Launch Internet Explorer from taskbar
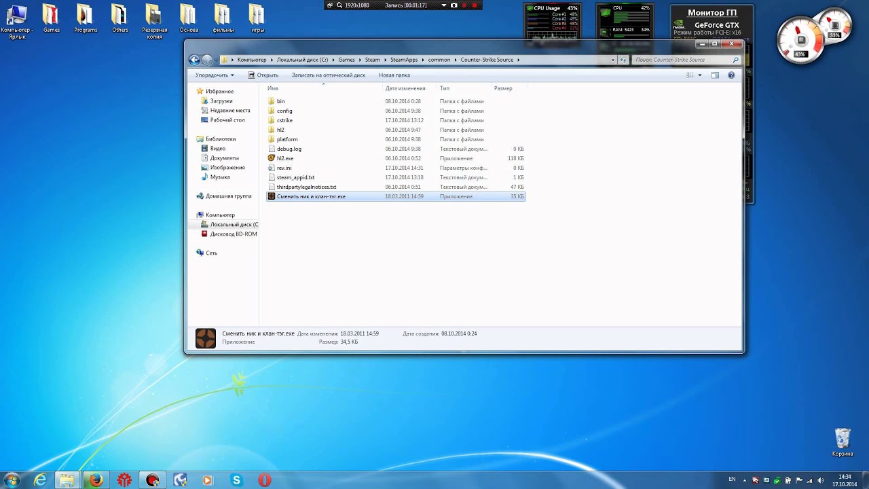Image resolution: width=869 pixels, height=489 pixels. pyautogui.click(x=40, y=480)
